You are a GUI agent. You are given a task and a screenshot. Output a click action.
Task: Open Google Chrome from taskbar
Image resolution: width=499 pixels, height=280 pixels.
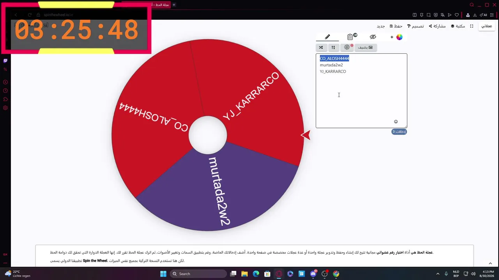coord(336,274)
